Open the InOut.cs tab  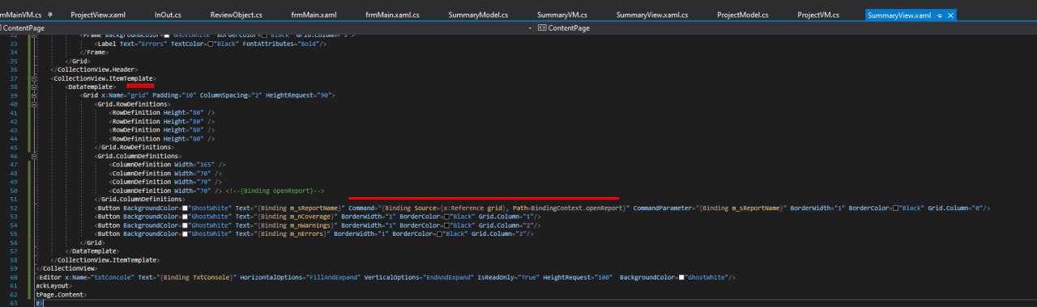168,15
